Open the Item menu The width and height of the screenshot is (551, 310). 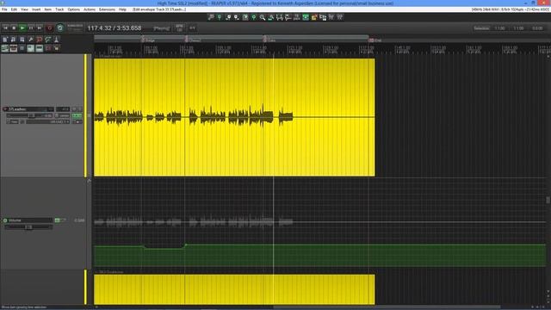(x=48, y=9)
